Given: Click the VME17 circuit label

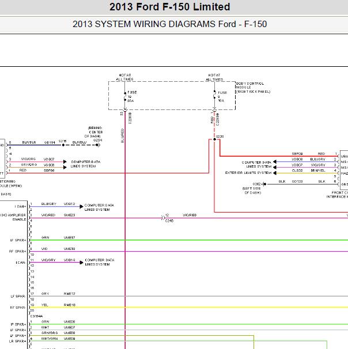Looking at the screenshot, I should (69, 237).
